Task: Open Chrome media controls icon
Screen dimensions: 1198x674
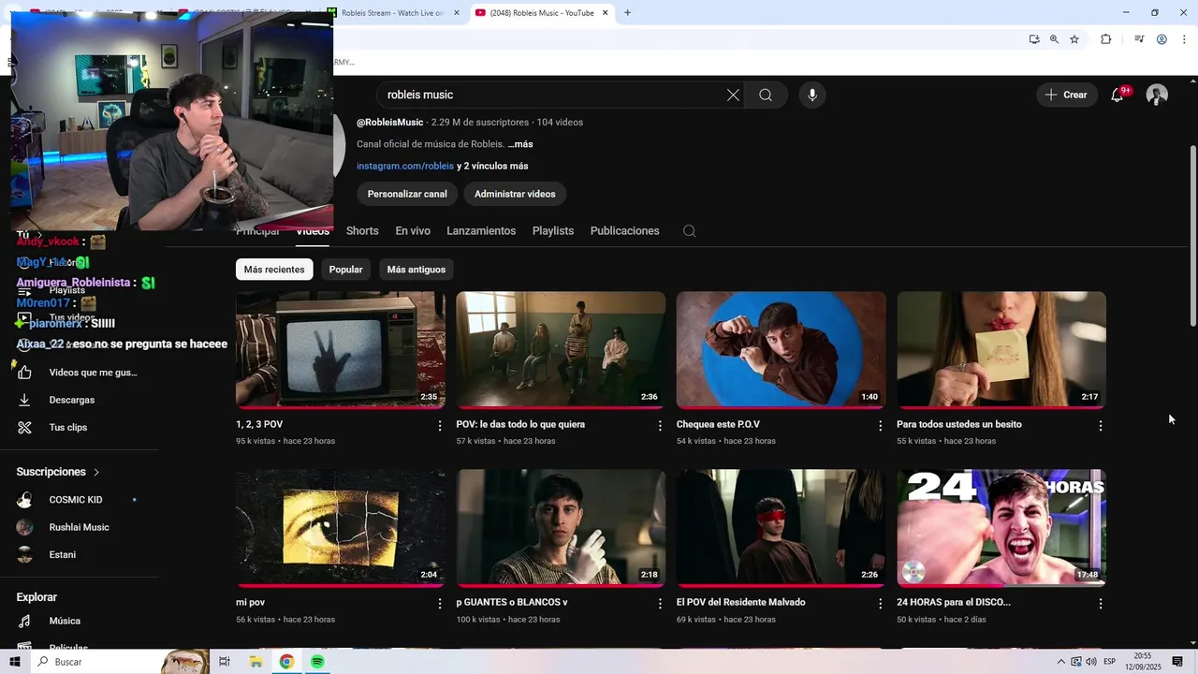Action: click(x=1139, y=39)
